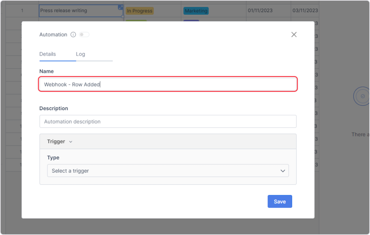The width and height of the screenshot is (370, 235).
Task: Switch to the Log tab
Action: tap(80, 54)
